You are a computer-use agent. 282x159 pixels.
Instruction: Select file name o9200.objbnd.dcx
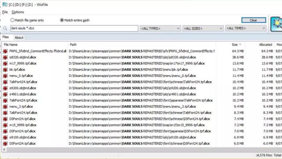point(22,88)
